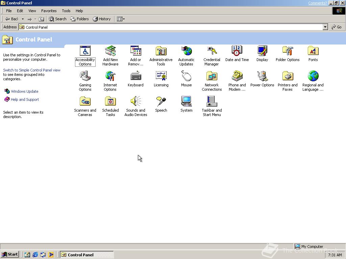Expand the Forward history dropdown arrow
Screen dimensions: 346x259
coord(35,19)
